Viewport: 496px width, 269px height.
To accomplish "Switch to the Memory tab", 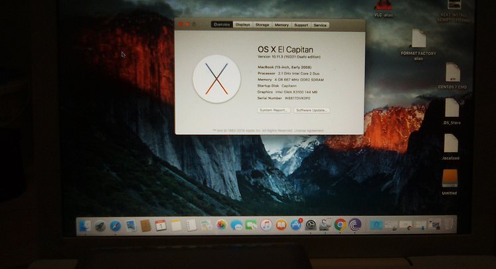I will 282,25.
